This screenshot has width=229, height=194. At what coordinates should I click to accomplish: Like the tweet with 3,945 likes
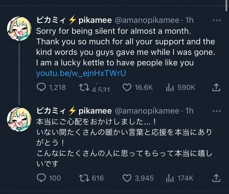[x=127, y=178]
